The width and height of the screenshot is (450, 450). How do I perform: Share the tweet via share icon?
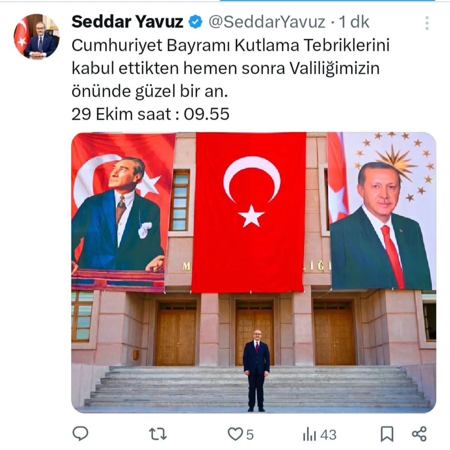click(x=419, y=434)
